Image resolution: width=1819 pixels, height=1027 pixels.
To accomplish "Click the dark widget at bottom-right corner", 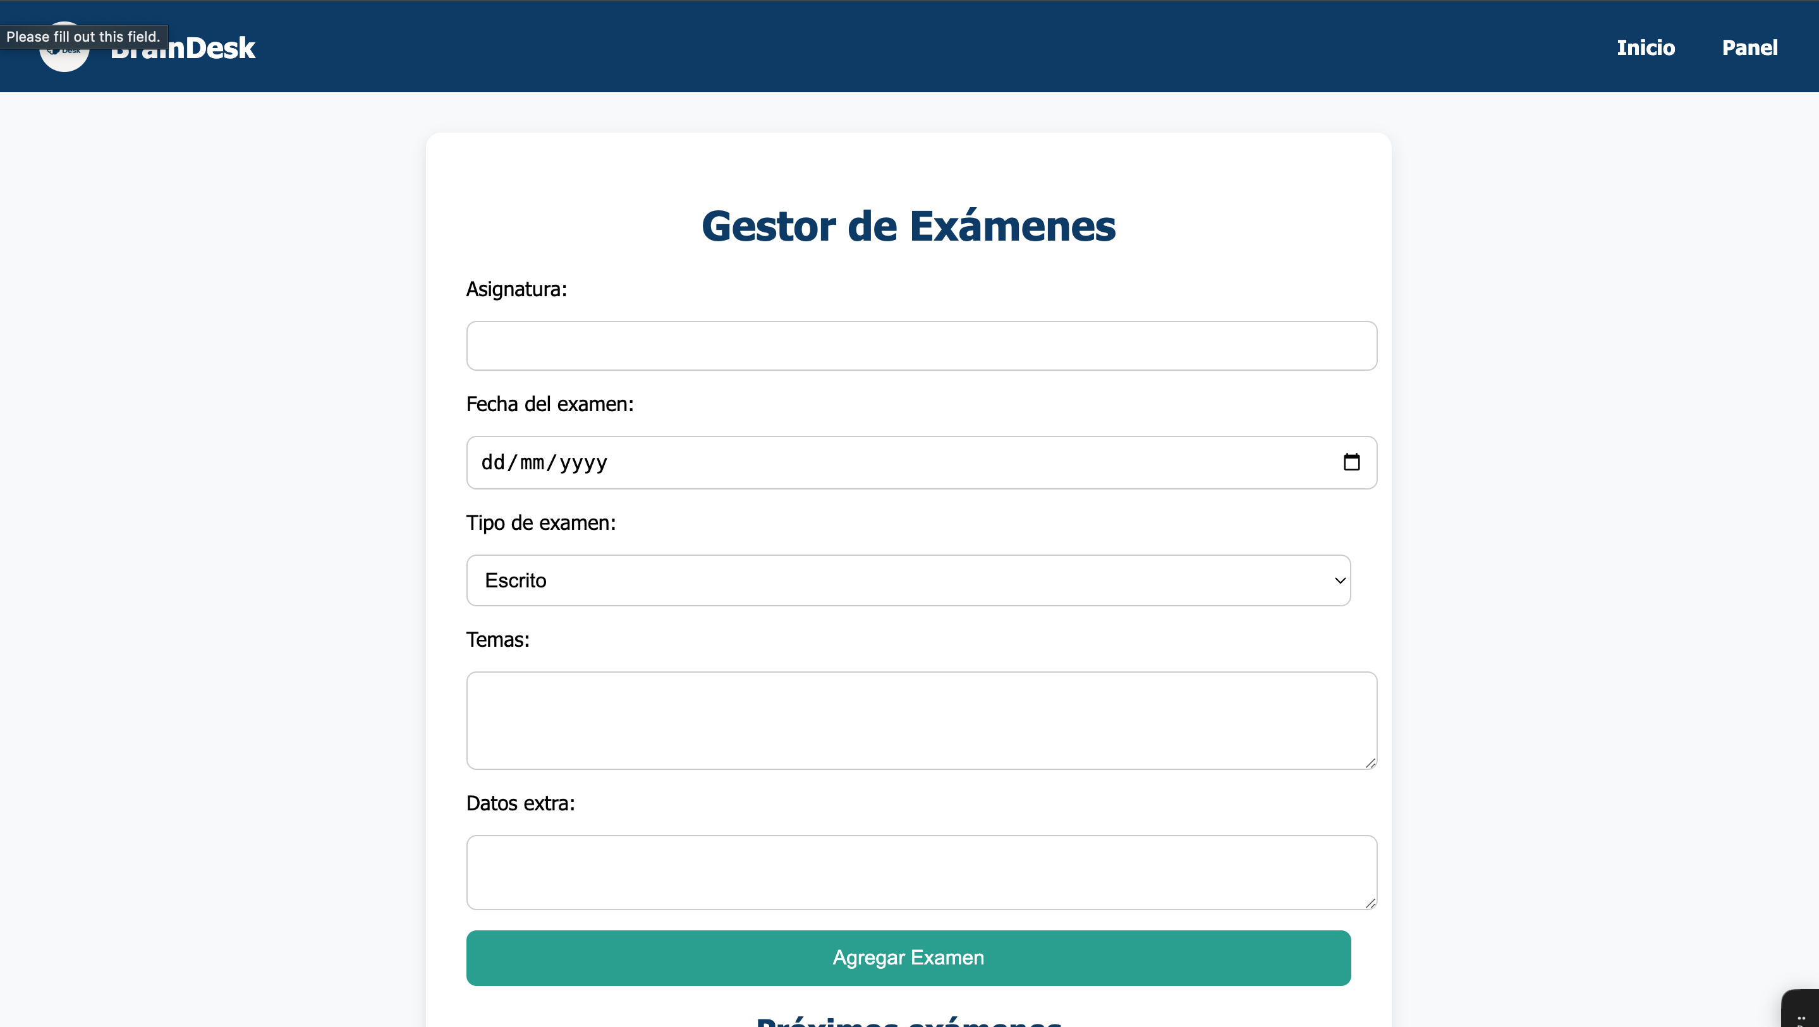I will tap(1800, 1009).
